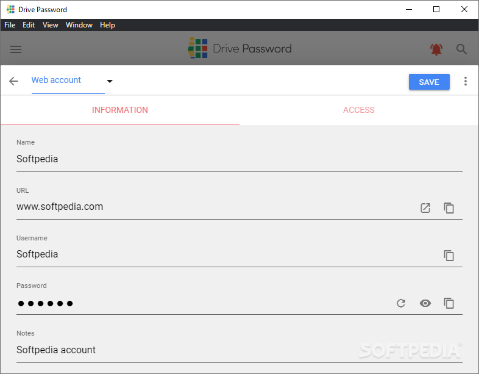Click the Web account type text
479x374 pixels.
(x=56, y=80)
